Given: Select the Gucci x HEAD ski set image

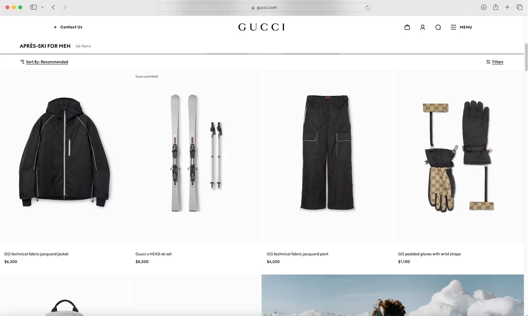Looking at the screenshot, I should click(x=196, y=156).
